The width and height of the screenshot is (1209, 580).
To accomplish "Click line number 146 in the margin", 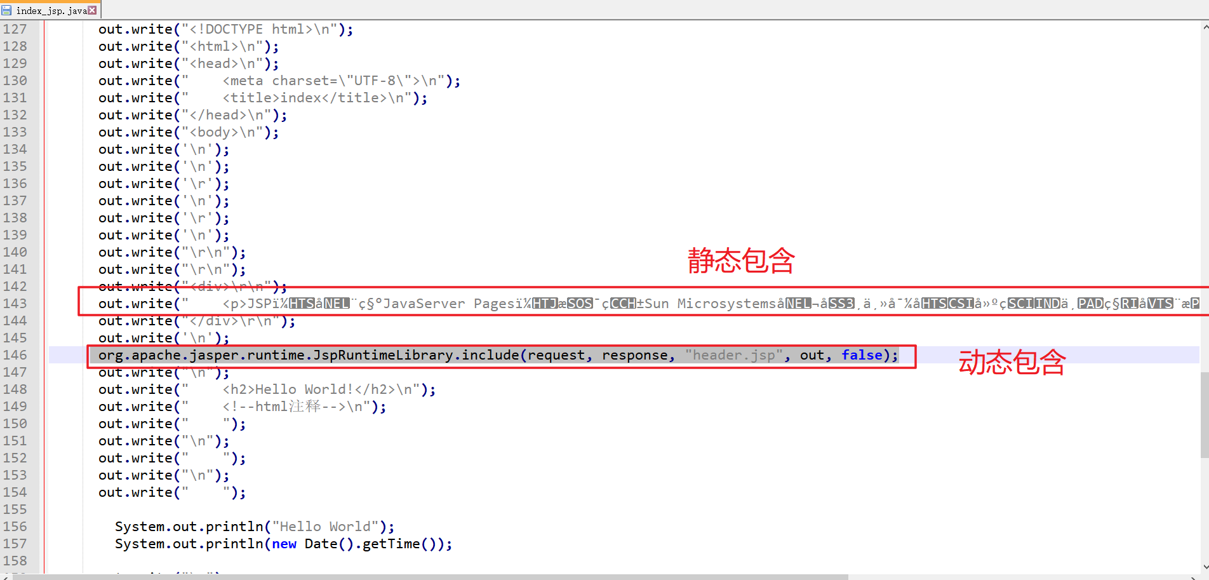I will [15, 355].
